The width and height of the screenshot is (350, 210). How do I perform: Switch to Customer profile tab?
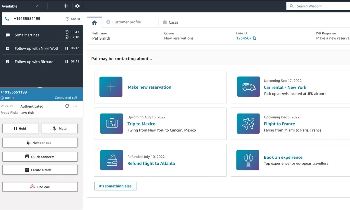pos(124,22)
